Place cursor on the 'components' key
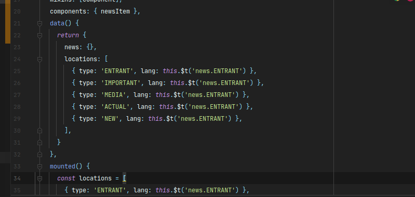 pos(68,11)
